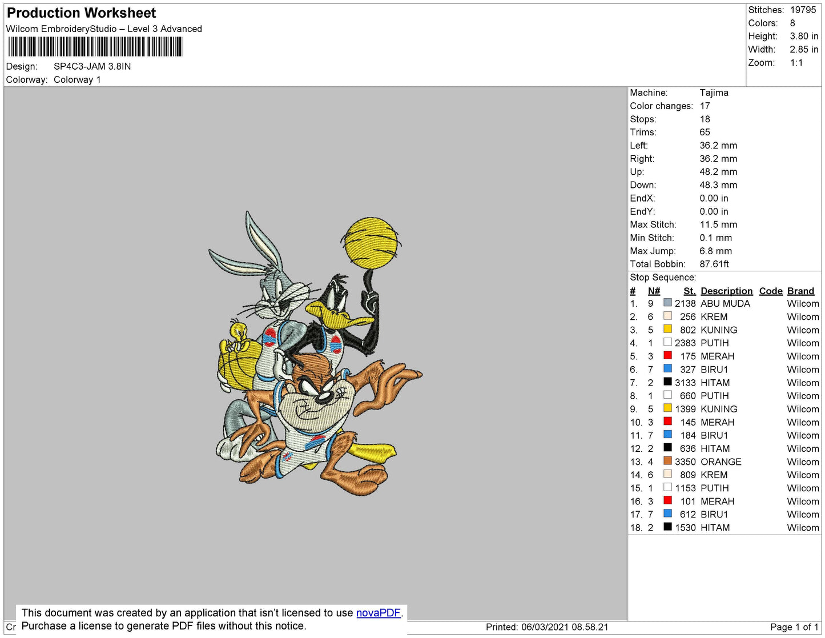
Task: Click the KREM swatch in row 2
Action: pyautogui.click(x=667, y=316)
